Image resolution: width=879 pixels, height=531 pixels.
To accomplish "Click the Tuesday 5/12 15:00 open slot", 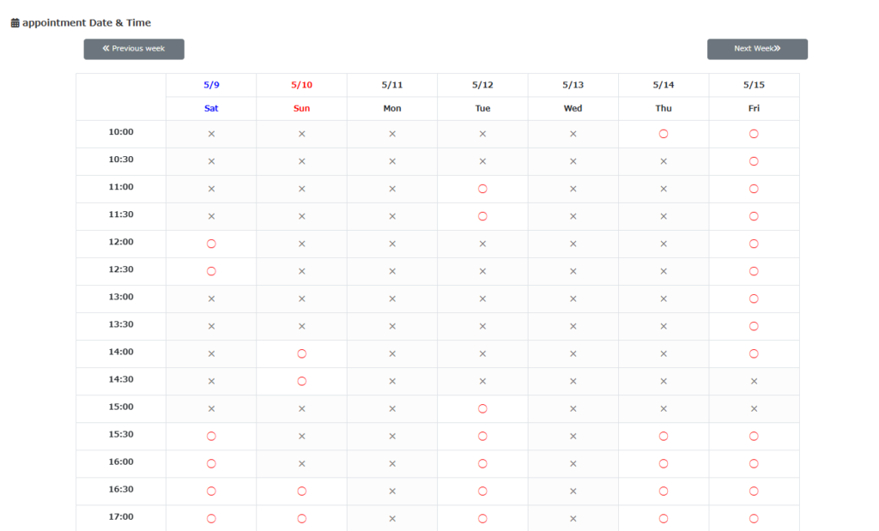I will [482, 408].
